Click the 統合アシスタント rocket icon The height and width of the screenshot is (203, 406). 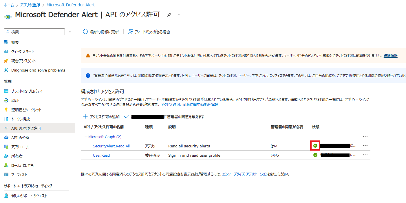(x=6, y=61)
